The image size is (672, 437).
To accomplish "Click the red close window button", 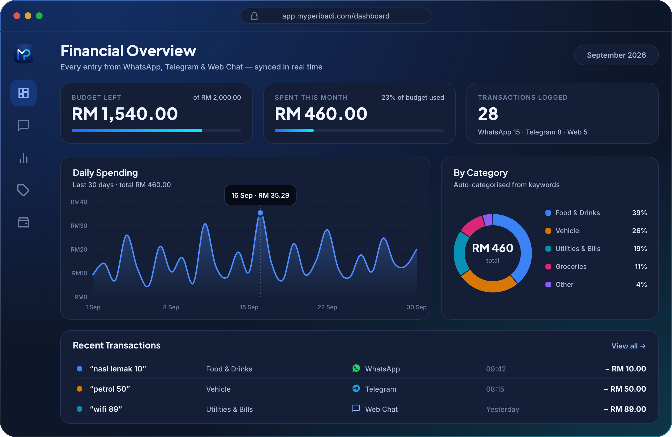I will click(x=17, y=16).
